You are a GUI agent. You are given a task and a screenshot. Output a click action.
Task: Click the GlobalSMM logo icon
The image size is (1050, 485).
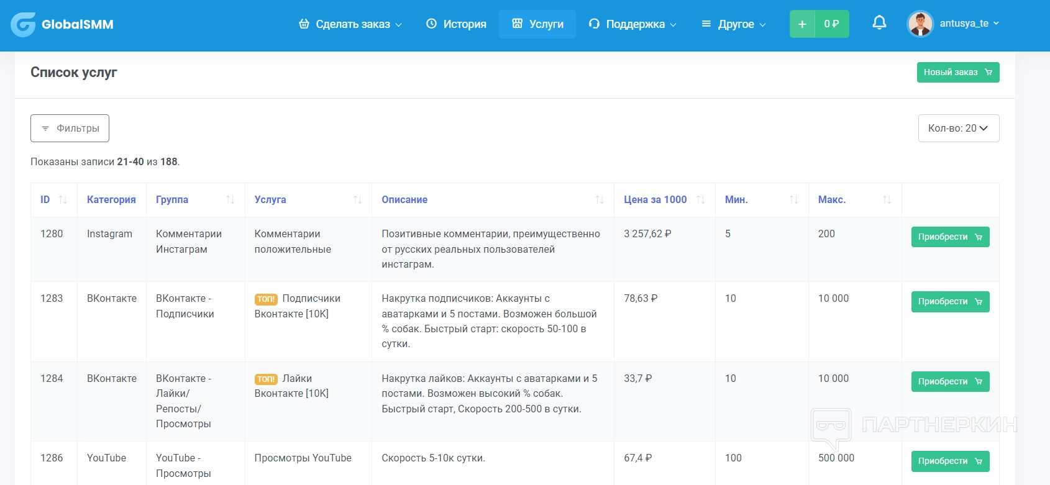click(x=23, y=25)
